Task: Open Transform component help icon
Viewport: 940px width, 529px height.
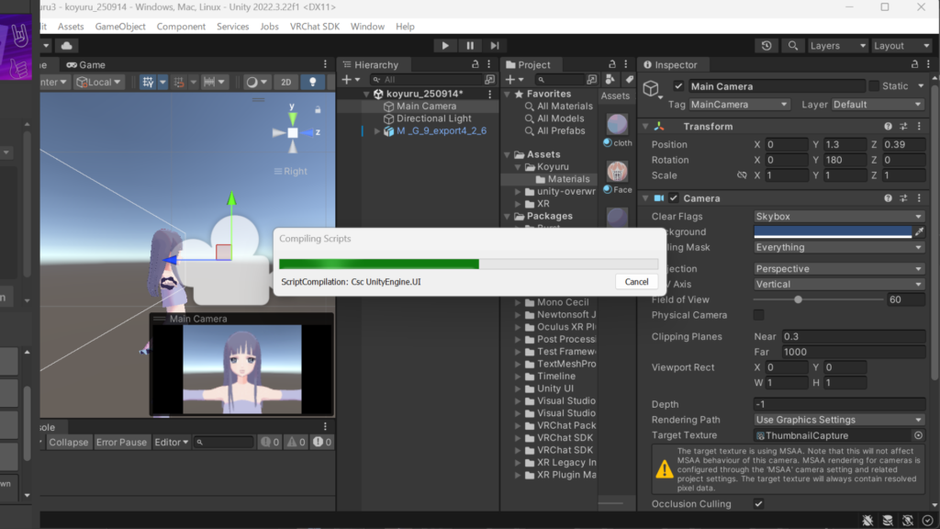Action: (888, 127)
